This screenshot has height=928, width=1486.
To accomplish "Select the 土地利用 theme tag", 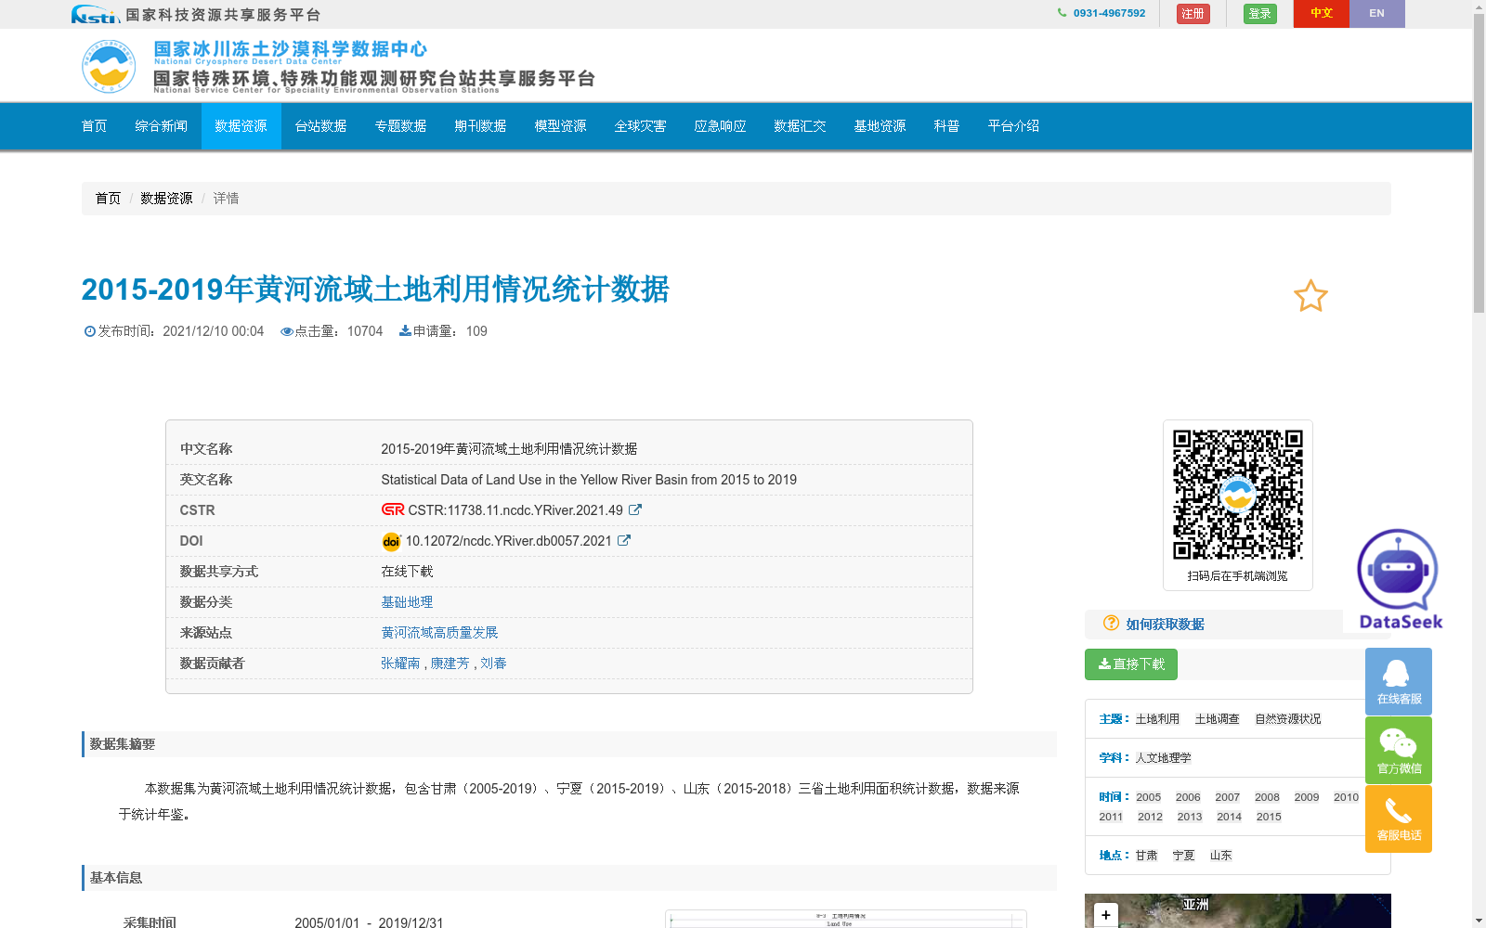I will (x=1157, y=719).
